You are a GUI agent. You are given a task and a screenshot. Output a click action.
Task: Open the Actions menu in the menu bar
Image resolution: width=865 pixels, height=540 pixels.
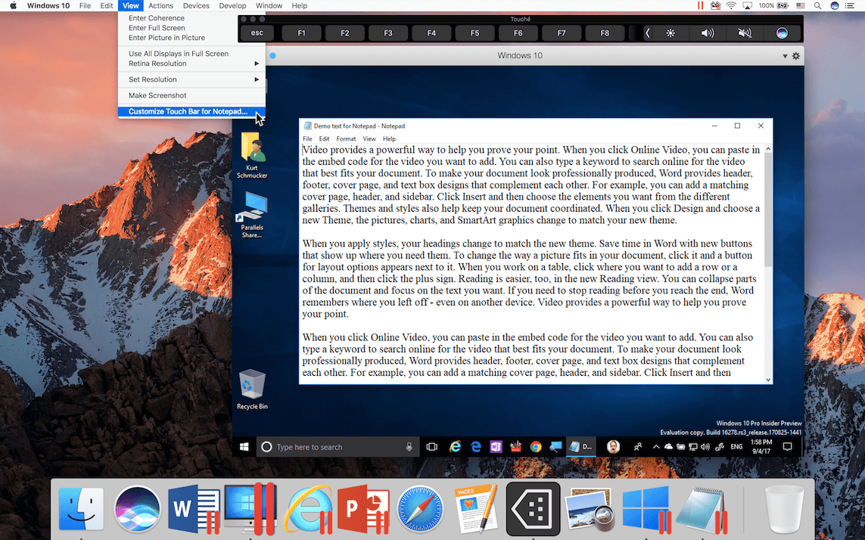pyautogui.click(x=160, y=5)
